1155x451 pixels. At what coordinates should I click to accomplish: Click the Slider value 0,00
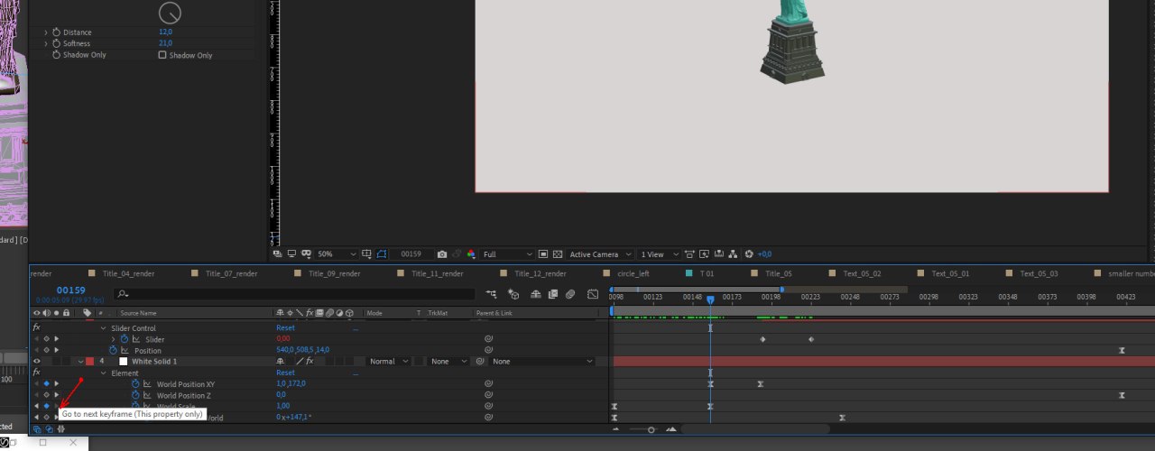tap(282, 339)
